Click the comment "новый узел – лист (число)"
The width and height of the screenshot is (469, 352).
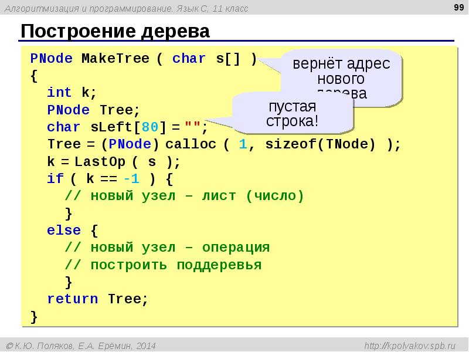click(x=185, y=197)
